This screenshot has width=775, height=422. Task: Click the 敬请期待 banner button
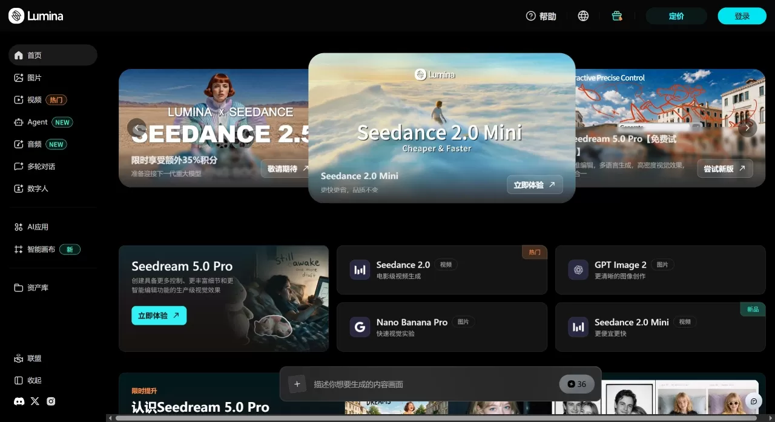(285, 169)
